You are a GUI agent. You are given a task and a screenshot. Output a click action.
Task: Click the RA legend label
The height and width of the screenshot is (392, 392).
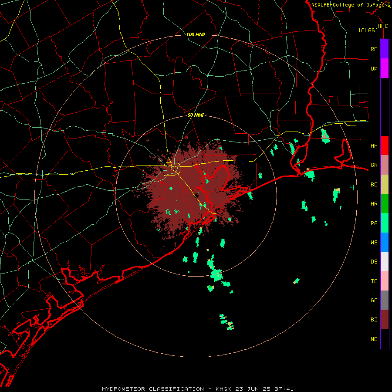(x=374, y=223)
